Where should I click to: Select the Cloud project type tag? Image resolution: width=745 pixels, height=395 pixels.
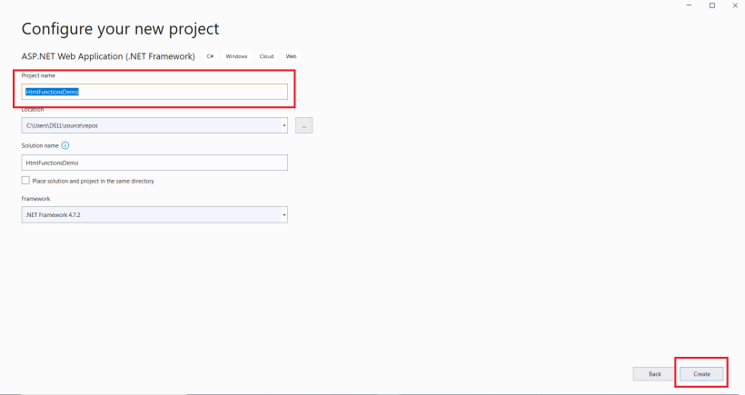coord(266,56)
